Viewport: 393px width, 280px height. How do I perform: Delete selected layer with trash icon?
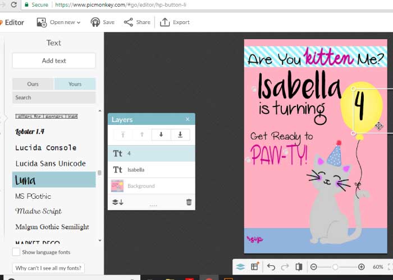click(x=189, y=202)
